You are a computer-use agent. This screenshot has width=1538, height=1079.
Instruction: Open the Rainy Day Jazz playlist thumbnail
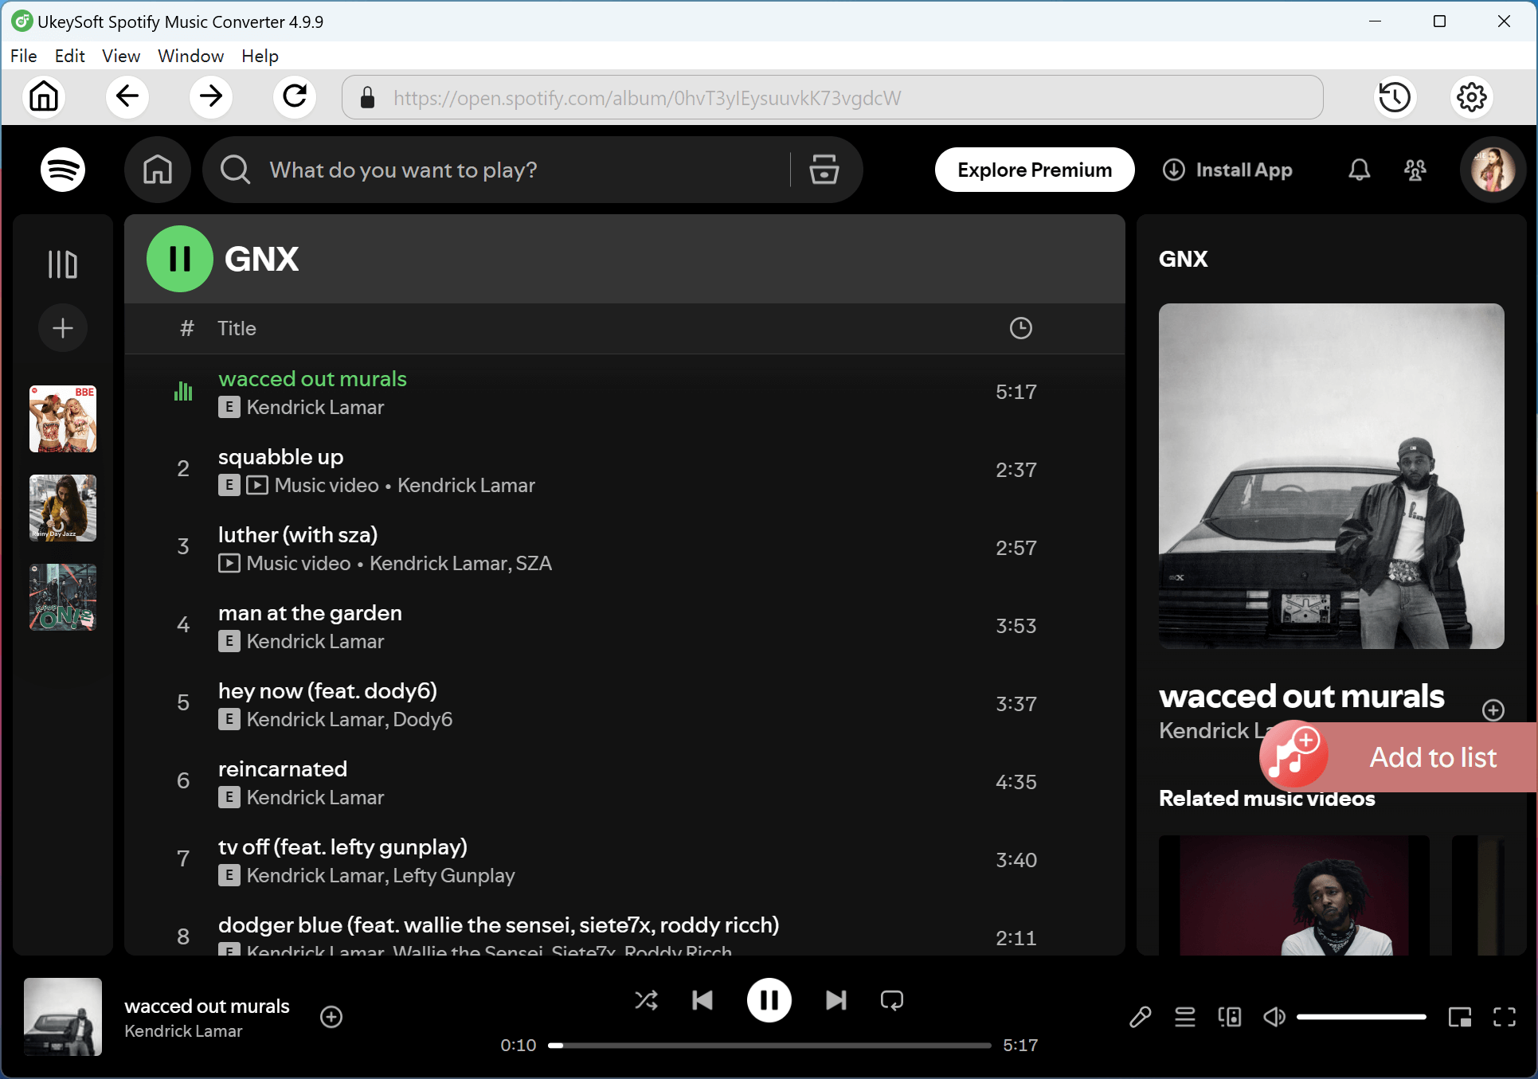coord(62,508)
